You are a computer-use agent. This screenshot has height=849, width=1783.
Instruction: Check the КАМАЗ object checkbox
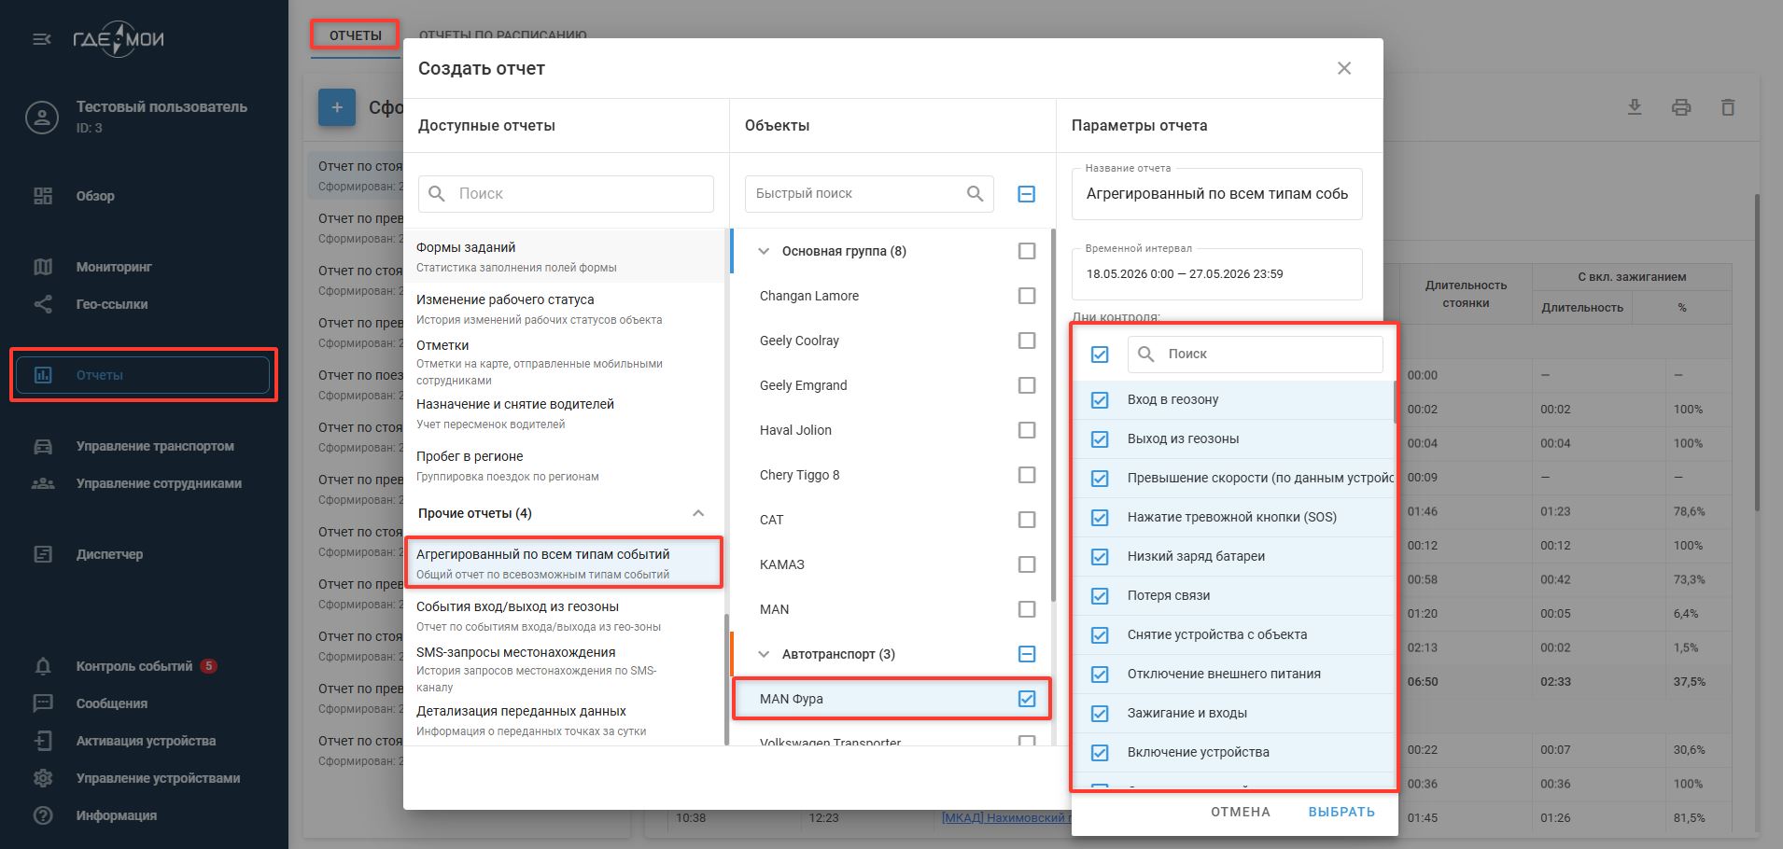(x=1027, y=564)
